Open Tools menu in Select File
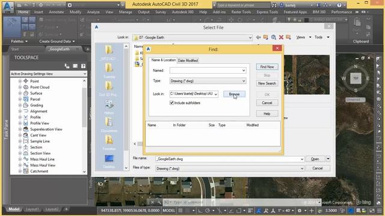Image resolution: width=385 pixels, height=216 pixels. coord(321,37)
